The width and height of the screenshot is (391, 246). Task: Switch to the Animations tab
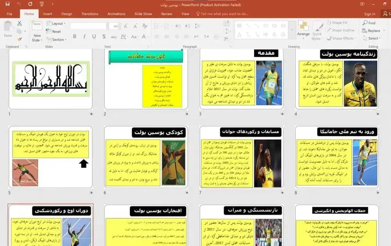(116, 14)
